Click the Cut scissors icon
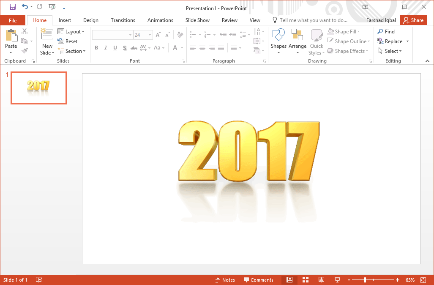 (25, 31)
